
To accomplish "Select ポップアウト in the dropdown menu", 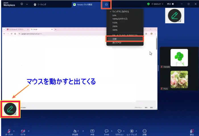I will 117,43.
